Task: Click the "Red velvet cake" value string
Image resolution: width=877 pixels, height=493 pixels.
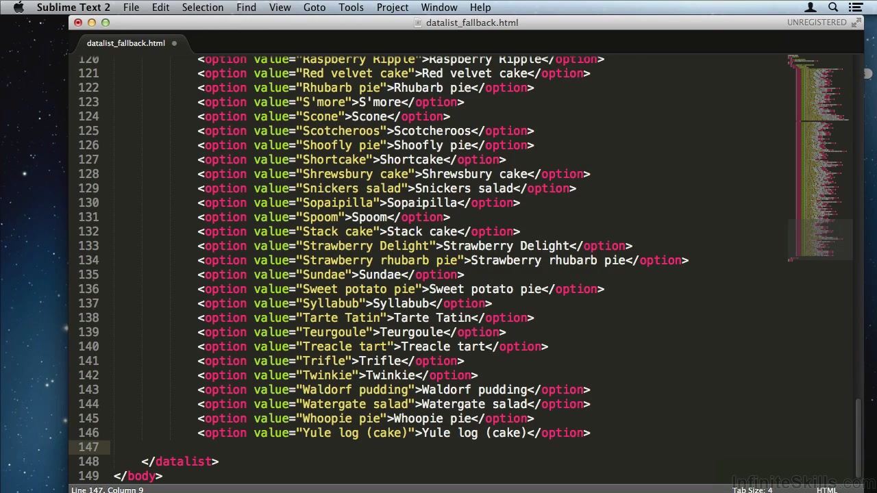Action: pyautogui.click(x=355, y=73)
